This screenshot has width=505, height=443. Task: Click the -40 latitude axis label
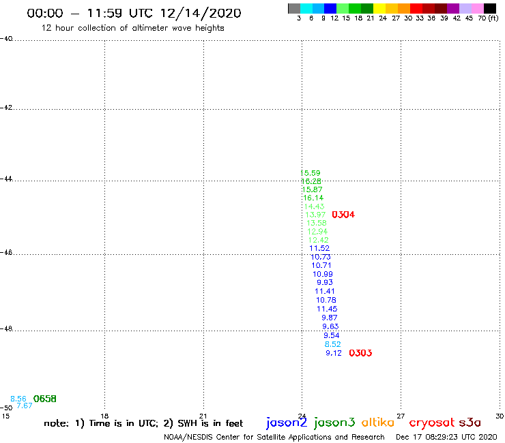pyautogui.click(x=6, y=39)
